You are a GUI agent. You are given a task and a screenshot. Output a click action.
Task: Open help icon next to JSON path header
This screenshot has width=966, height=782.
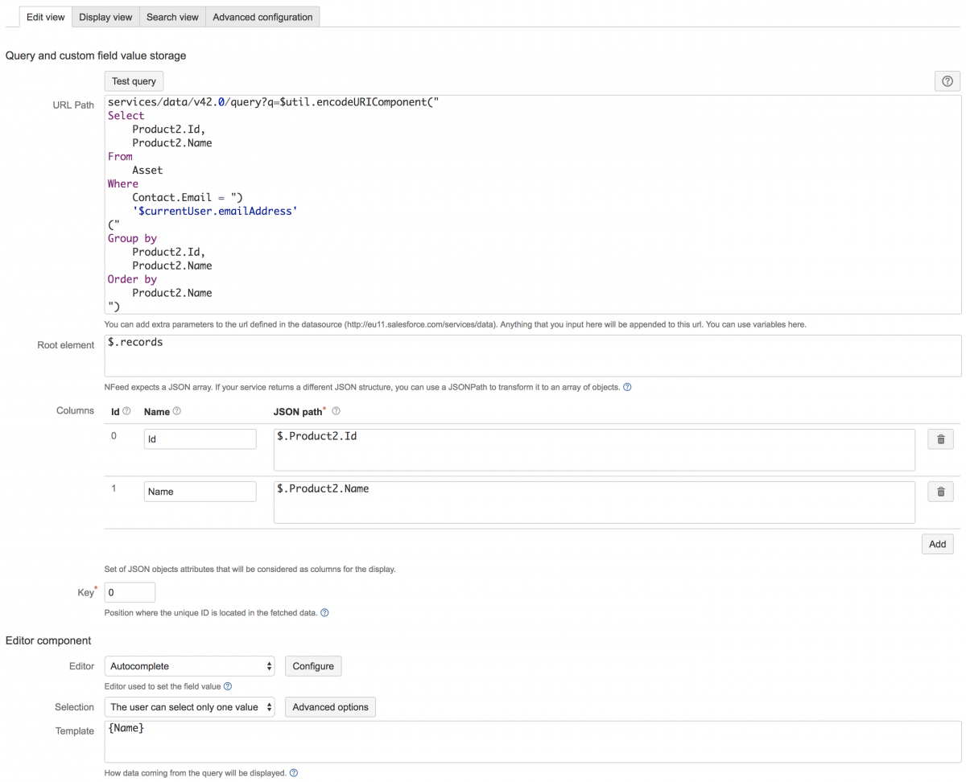336,411
